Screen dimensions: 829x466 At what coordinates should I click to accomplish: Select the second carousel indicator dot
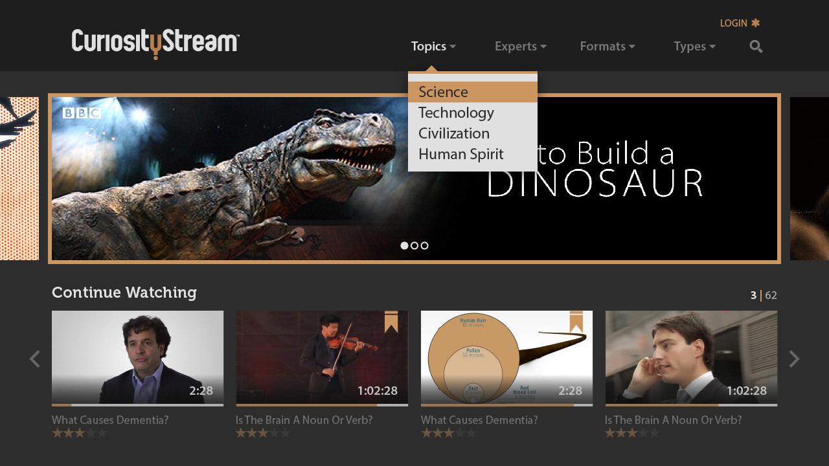414,245
